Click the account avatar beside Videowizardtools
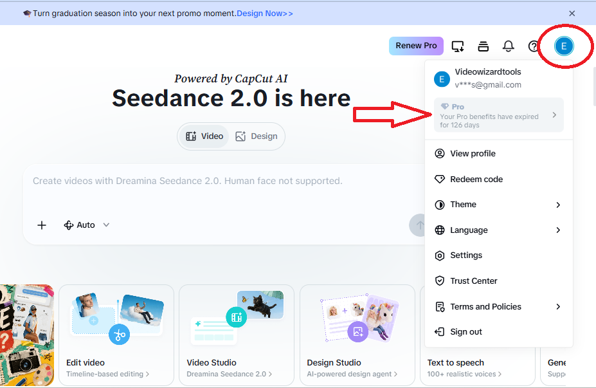This screenshot has height=388, width=596. click(x=442, y=79)
